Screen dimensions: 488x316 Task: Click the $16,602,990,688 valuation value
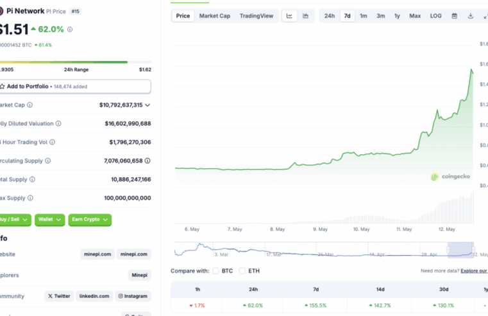(x=128, y=123)
